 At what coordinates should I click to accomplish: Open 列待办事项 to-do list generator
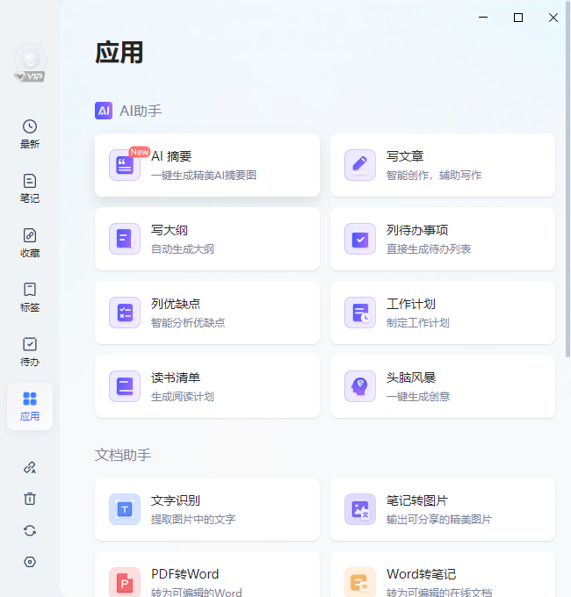(442, 239)
